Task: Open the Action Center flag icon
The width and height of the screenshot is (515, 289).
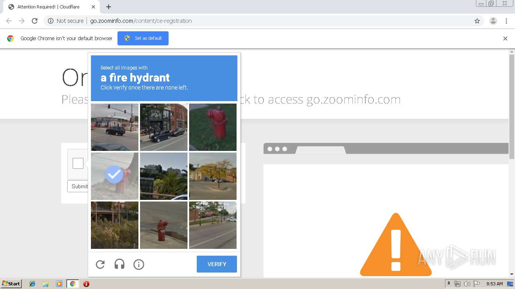Action: (477, 284)
